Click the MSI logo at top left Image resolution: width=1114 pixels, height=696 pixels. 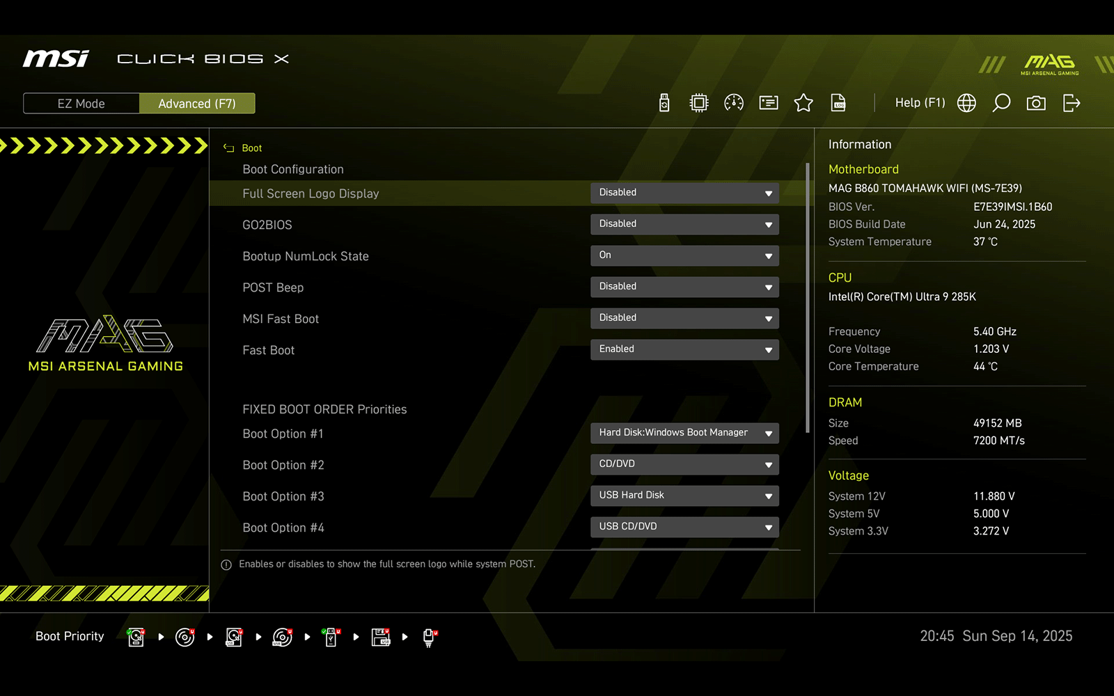pyautogui.click(x=56, y=58)
